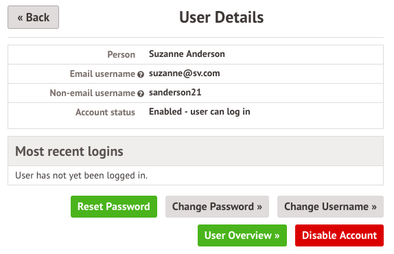
Task: Open the Change Username page
Action: pos(330,207)
